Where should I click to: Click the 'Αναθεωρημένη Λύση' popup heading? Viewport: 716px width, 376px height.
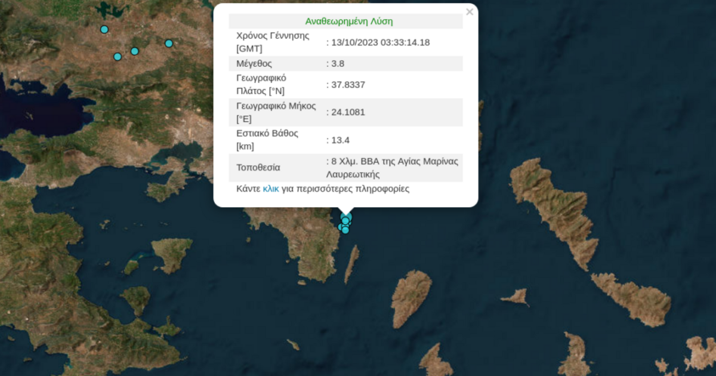coord(349,21)
